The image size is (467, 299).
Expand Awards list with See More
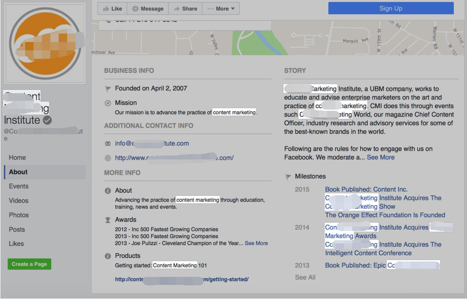click(256, 243)
